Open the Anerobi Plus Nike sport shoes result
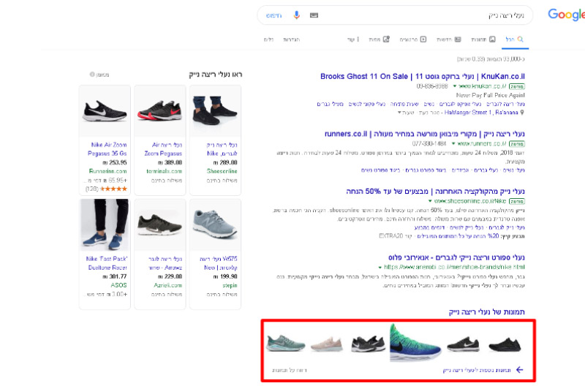 (456, 257)
